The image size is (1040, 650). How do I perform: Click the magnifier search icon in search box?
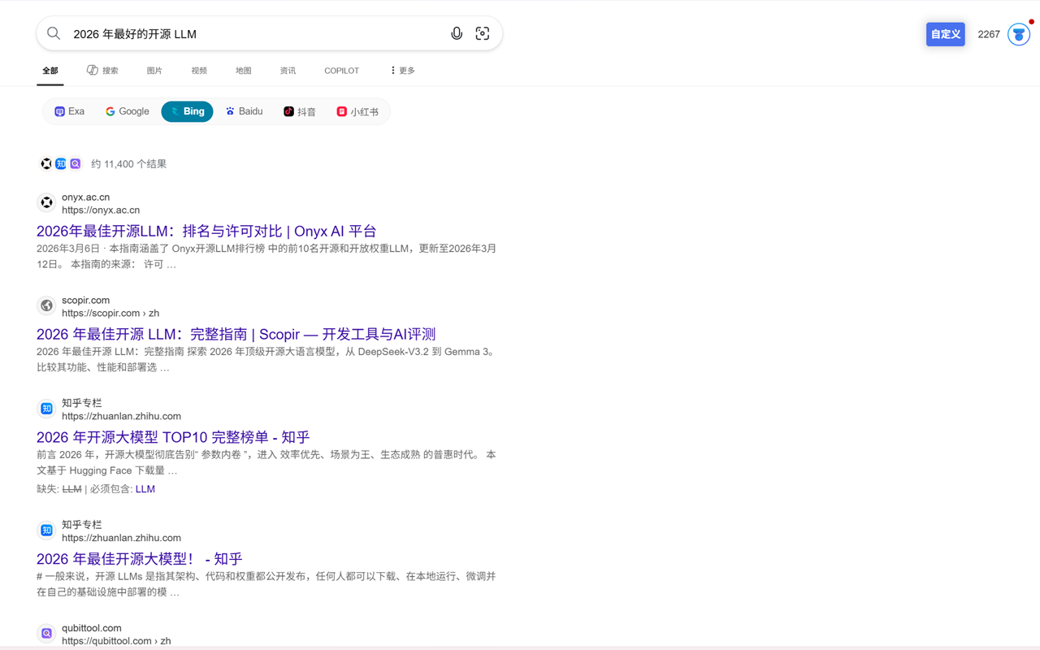pyautogui.click(x=54, y=33)
